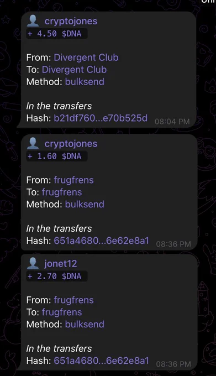Open From: frugfrens link in cryptojones message

coord(73,180)
